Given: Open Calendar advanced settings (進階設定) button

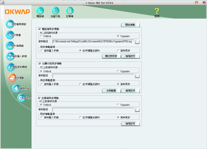Looking at the screenshot, I should 130,90.
